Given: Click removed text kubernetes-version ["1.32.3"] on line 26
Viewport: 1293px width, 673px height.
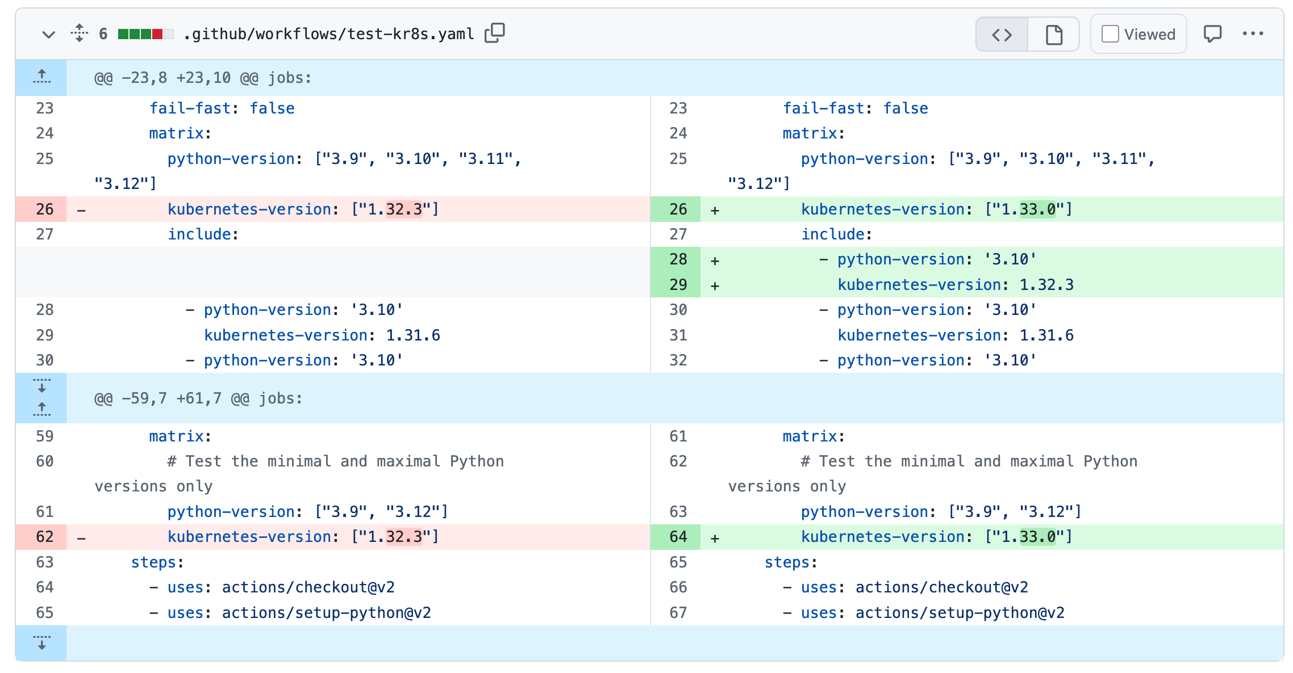Looking at the screenshot, I should coord(303,209).
